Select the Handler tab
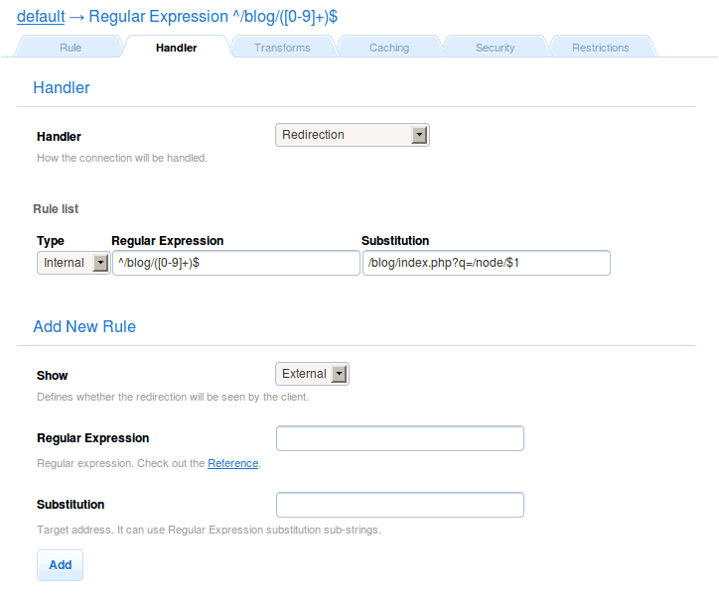The height and width of the screenshot is (593, 719). (176, 48)
